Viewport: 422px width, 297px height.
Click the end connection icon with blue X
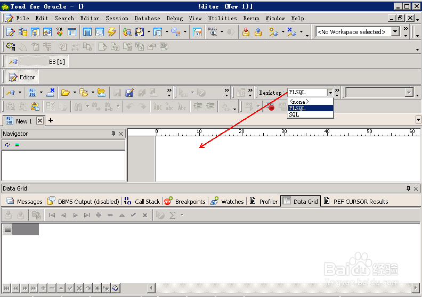pos(292,32)
